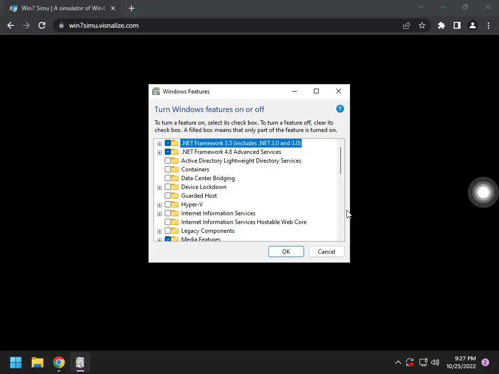Image resolution: width=499 pixels, height=374 pixels.
Task: Select the Guarded Host label
Action: pyautogui.click(x=199, y=196)
